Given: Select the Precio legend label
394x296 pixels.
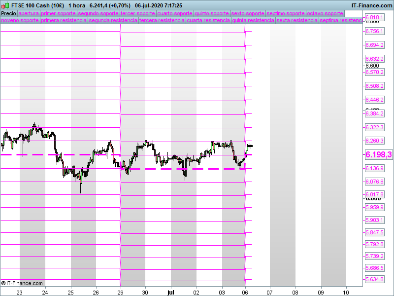Looking at the screenshot, I should click(x=8, y=13).
